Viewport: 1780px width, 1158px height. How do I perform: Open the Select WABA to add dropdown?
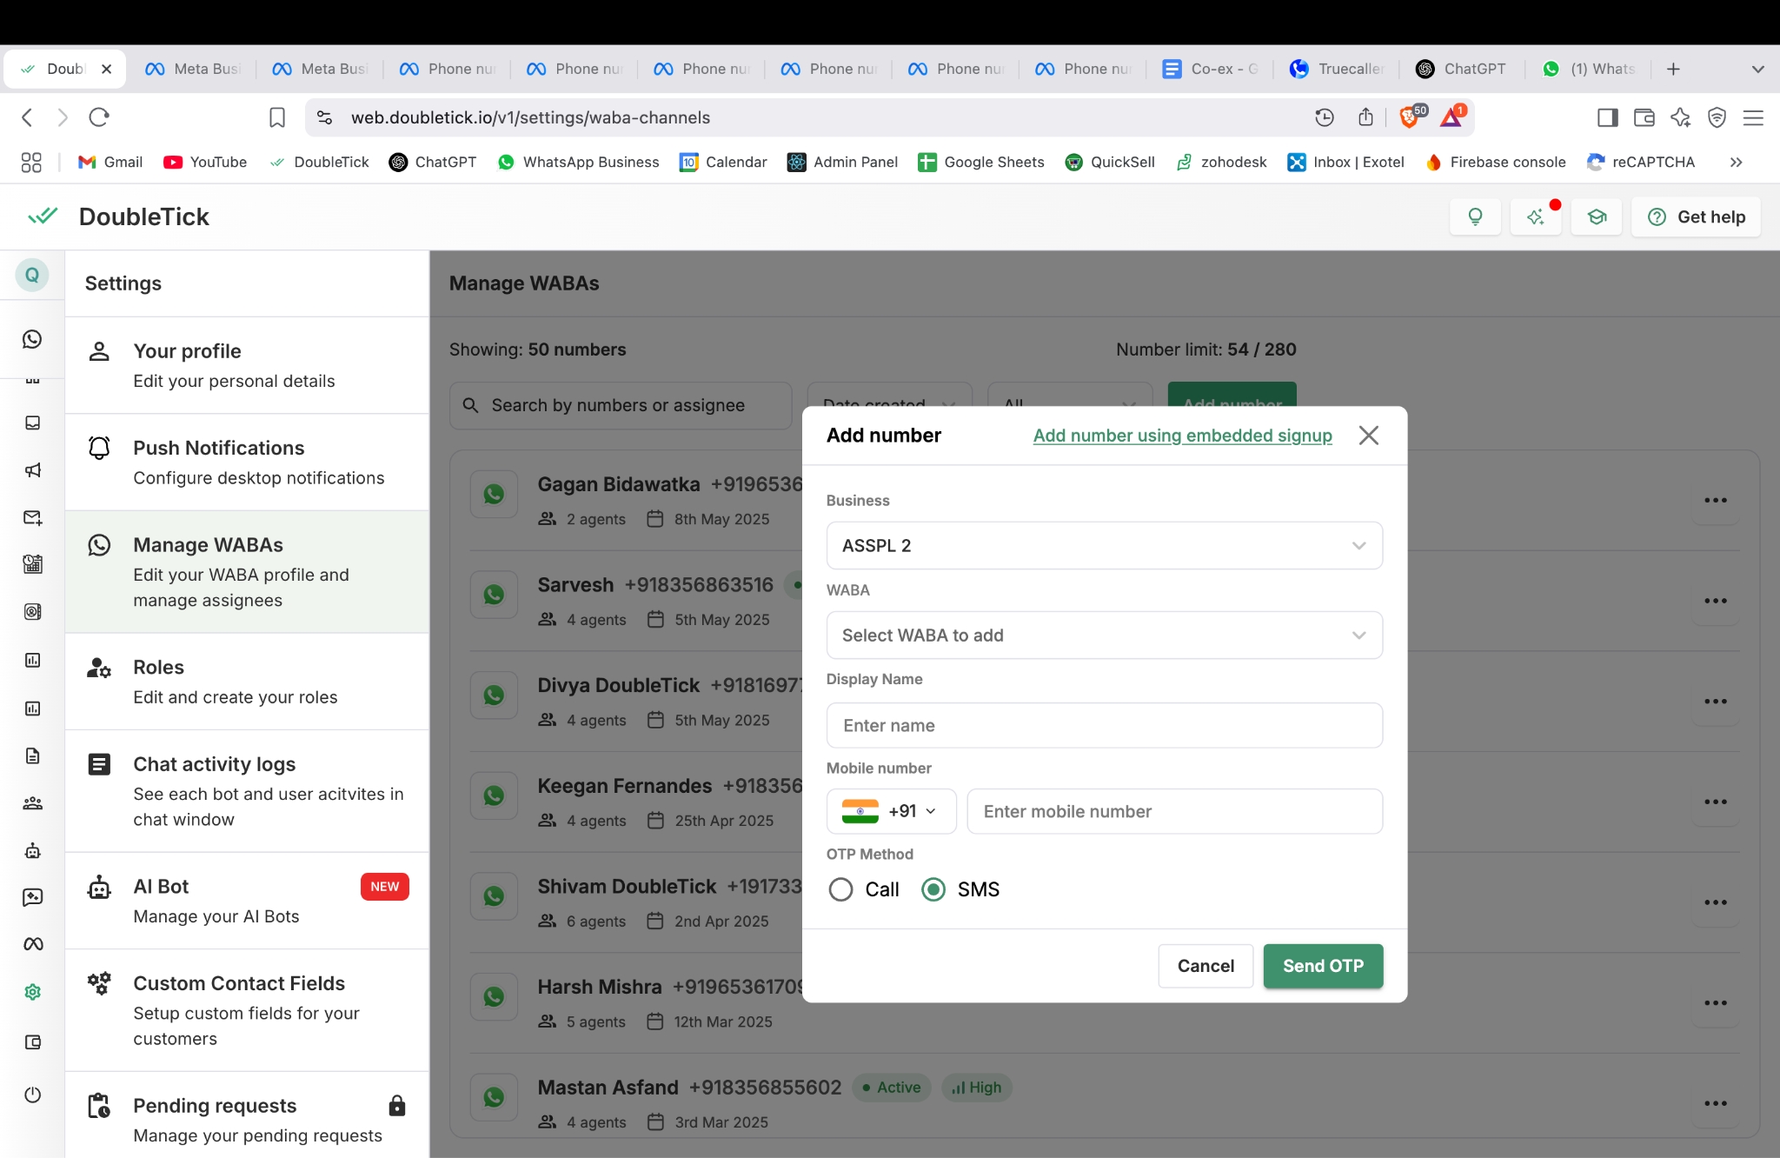click(x=1104, y=636)
